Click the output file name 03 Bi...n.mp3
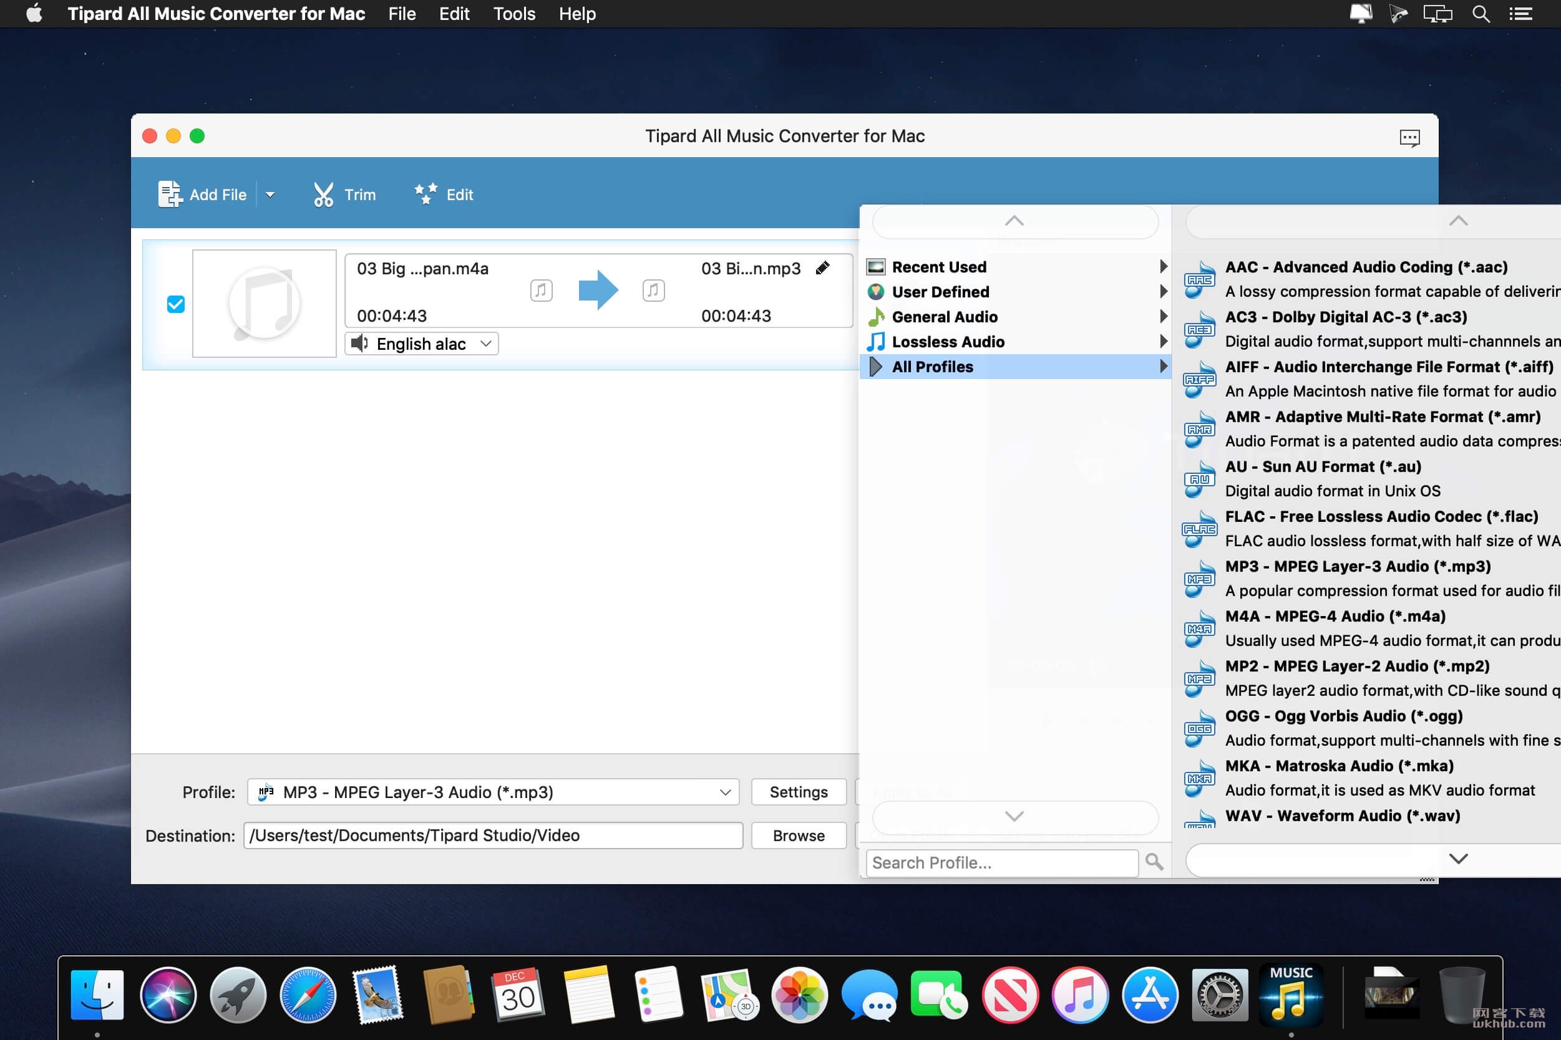The width and height of the screenshot is (1561, 1040). pos(751,269)
